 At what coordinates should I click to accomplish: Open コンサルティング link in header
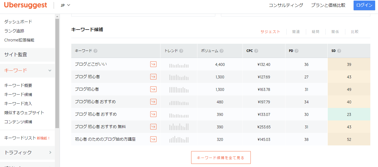click(286, 5)
